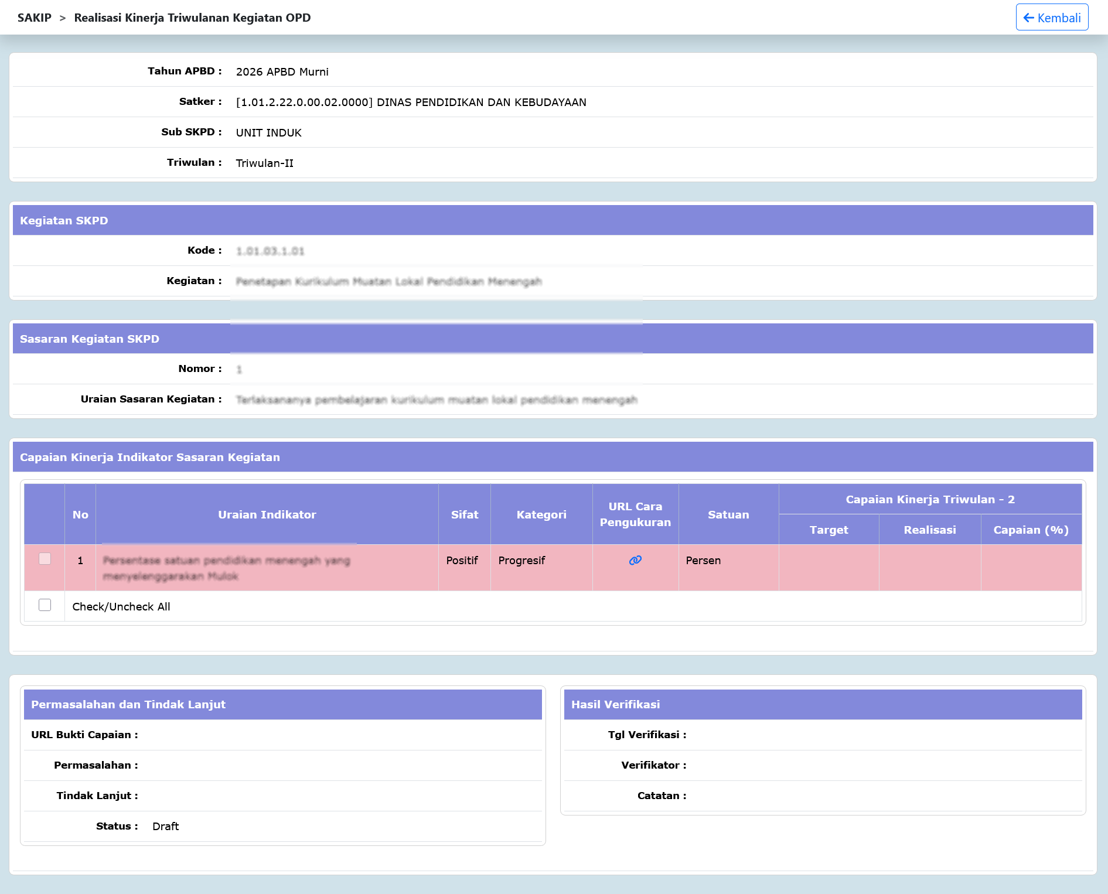Open the URL Cara Pengukuran link icon
The image size is (1108, 894).
635,561
